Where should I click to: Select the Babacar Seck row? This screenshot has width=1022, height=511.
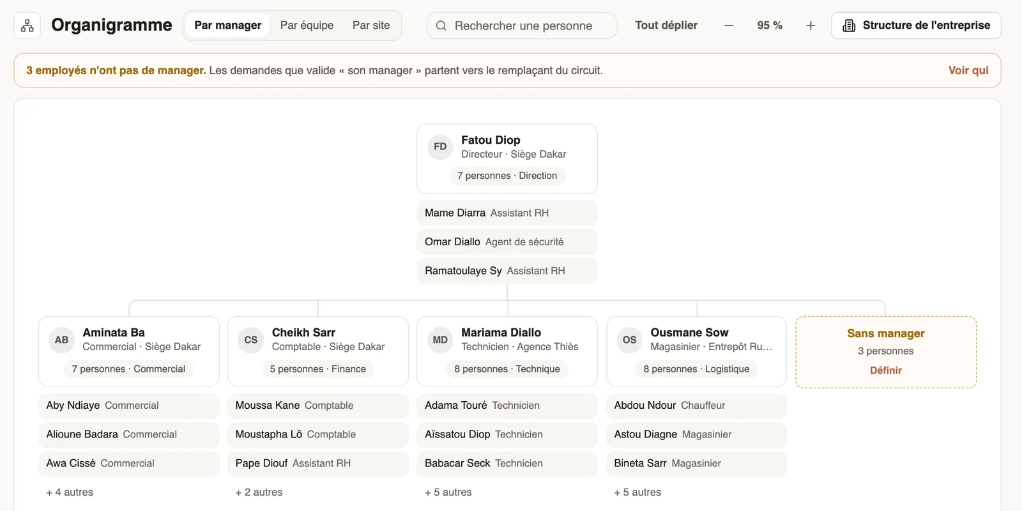coord(507,464)
